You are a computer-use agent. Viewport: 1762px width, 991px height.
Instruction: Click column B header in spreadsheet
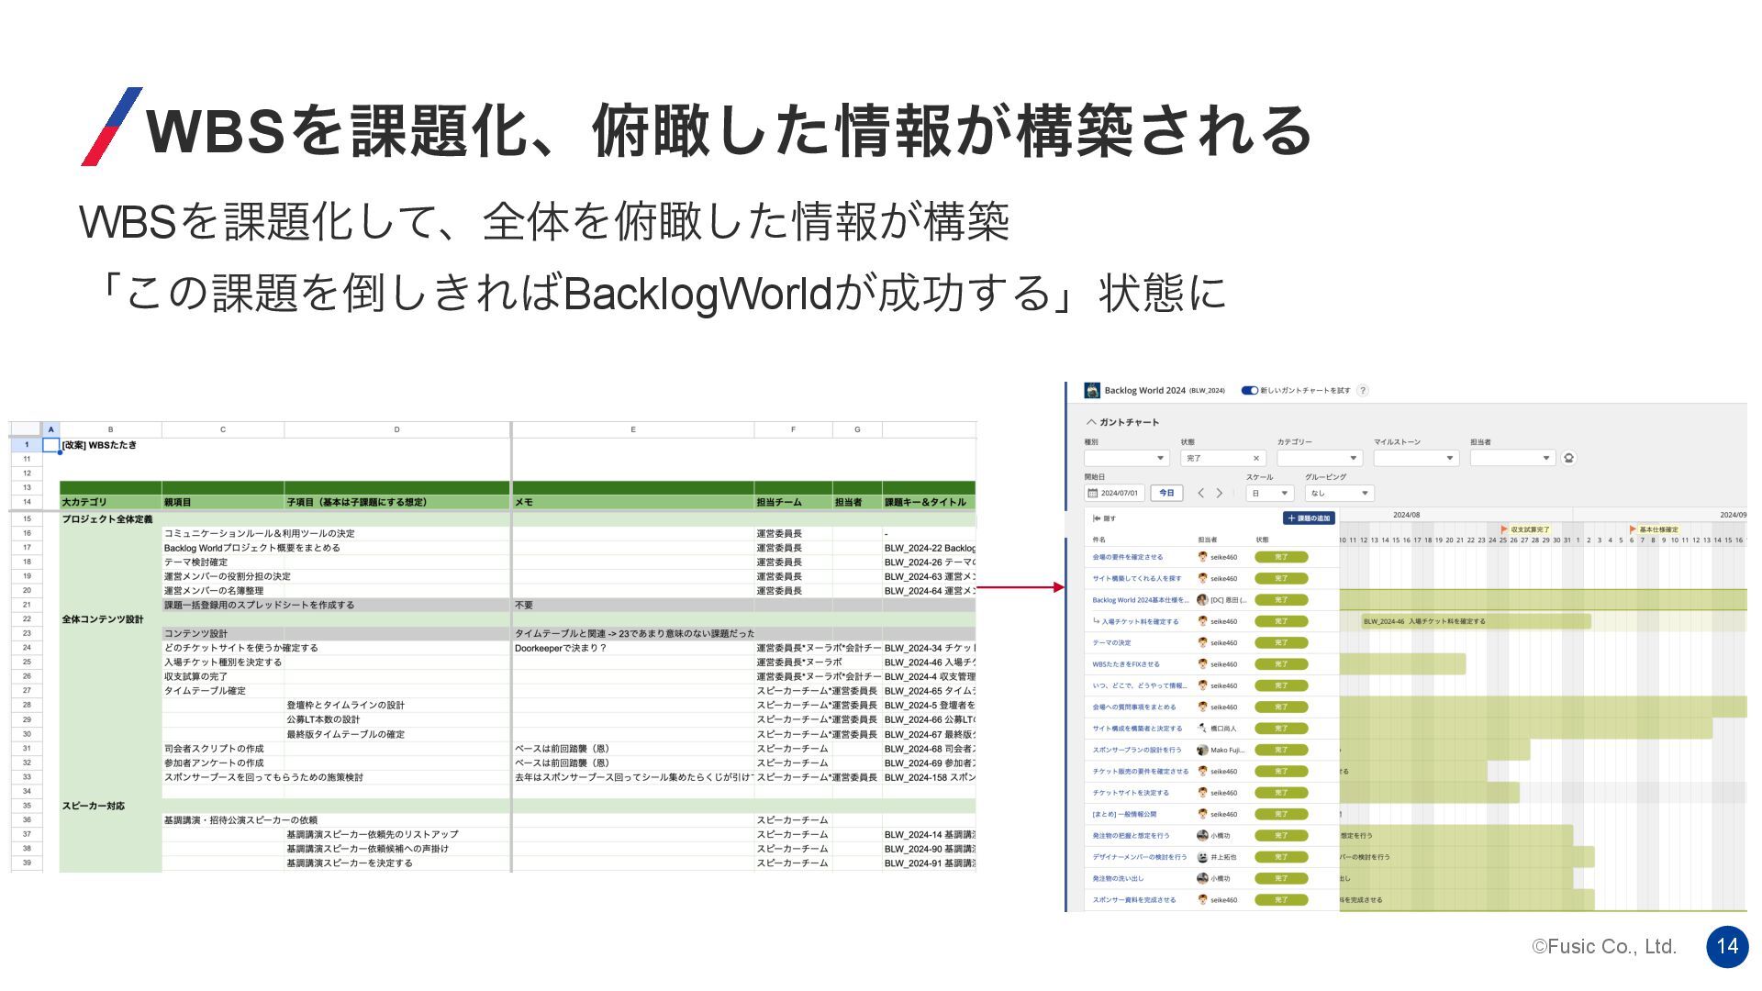[111, 429]
